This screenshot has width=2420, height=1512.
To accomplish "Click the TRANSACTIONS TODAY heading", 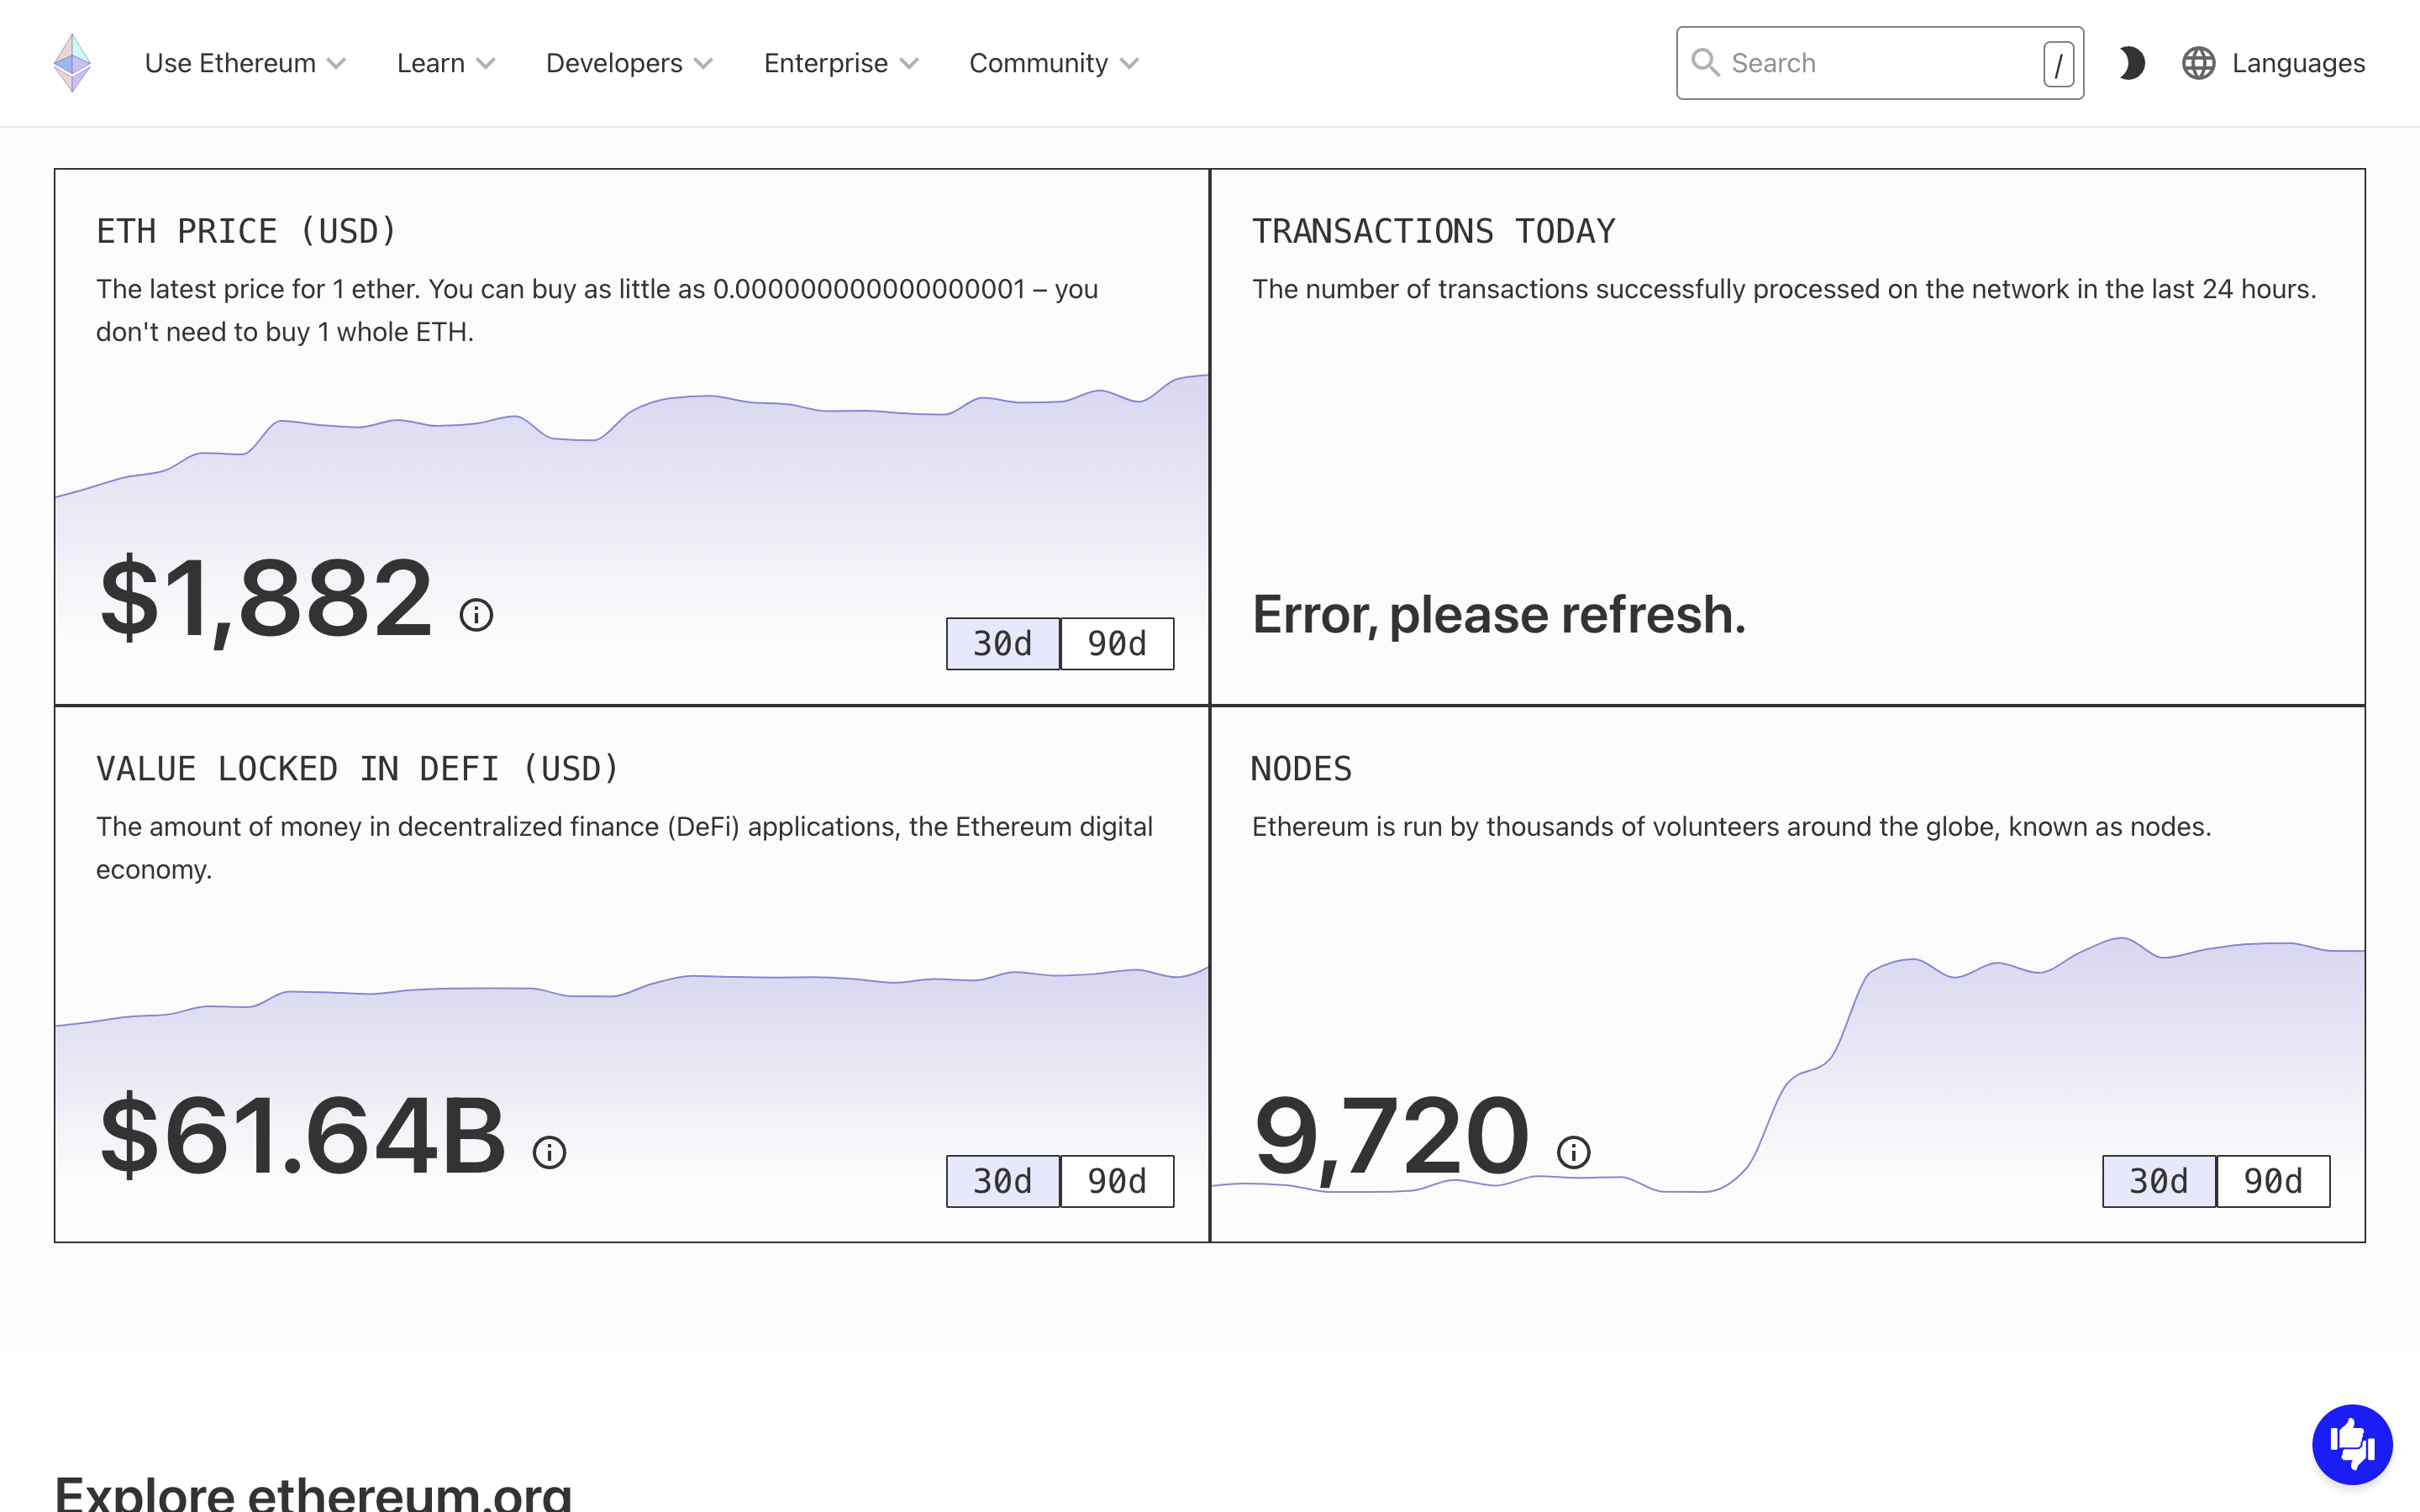I will point(1433,231).
